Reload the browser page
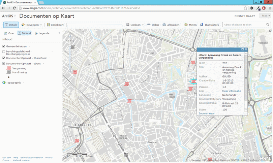 [x=14, y=8]
